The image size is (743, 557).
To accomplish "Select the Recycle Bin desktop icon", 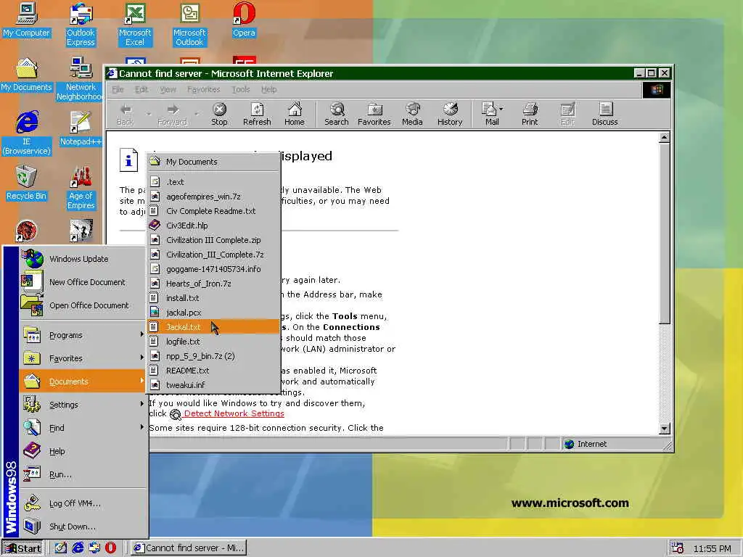I will [x=27, y=183].
